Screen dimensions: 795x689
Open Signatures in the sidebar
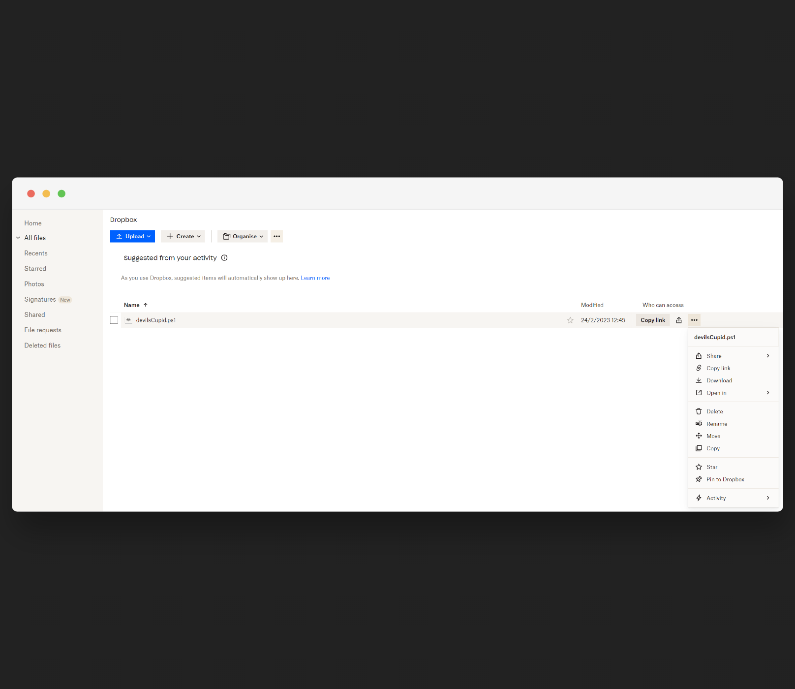40,300
